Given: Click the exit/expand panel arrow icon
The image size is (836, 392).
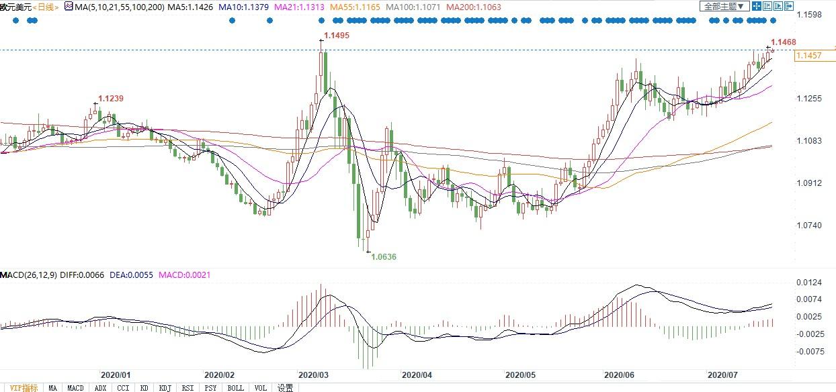Looking at the screenshot, I should pos(788,7).
